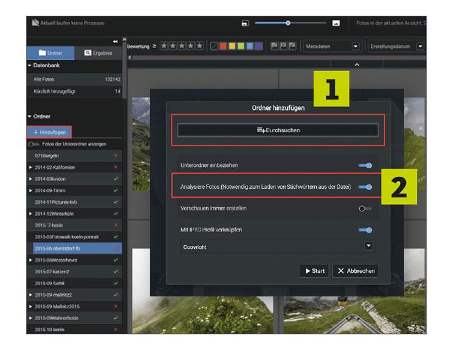The width and height of the screenshot is (468, 351).
Task: Select the no-color label filter icon
Action: (214, 46)
